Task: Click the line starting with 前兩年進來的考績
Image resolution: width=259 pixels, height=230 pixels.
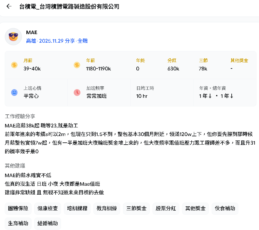Action: click(129, 134)
